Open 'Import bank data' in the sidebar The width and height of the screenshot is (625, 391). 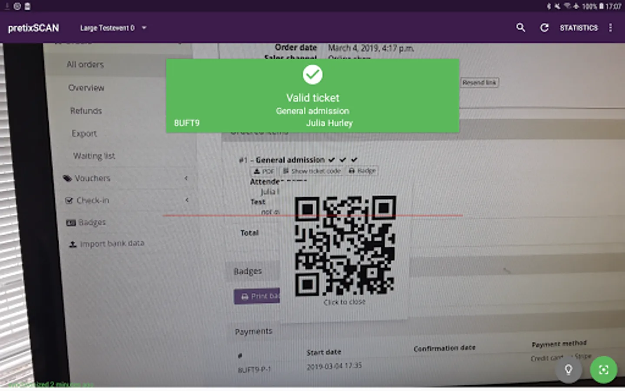pos(107,244)
